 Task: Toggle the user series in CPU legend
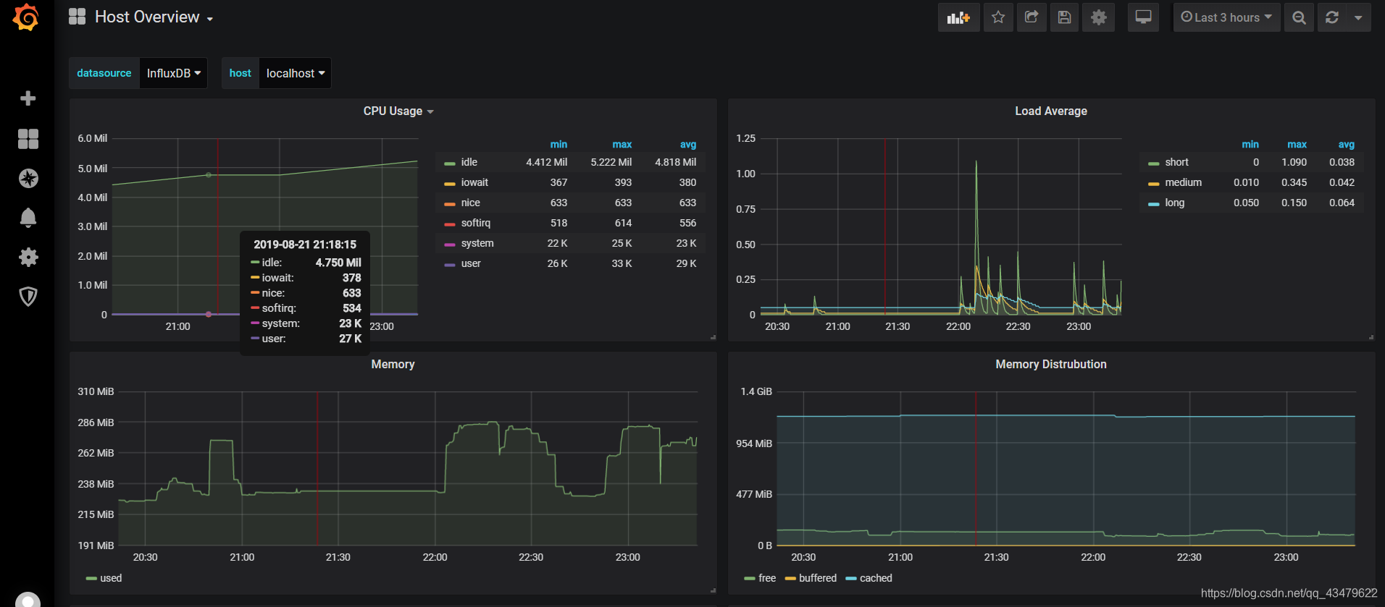pyautogui.click(x=471, y=263)
